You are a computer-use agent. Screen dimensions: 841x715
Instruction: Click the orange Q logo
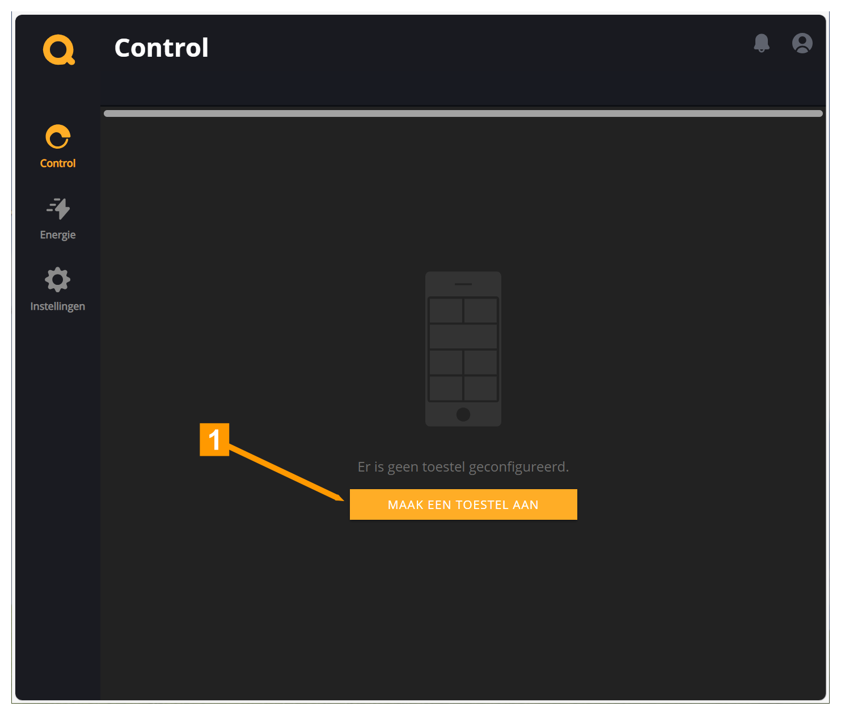coord(58,50)
